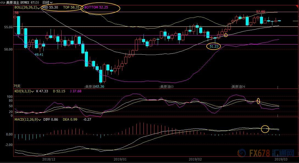Click the magenta BOTTOM 52.25 label
Viewport: 299px width, 163px height.
pos(96,7)
